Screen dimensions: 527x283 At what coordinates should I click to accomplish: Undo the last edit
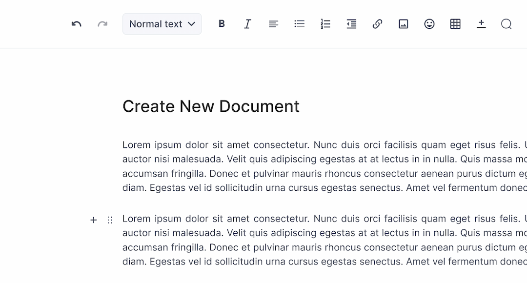76,24
